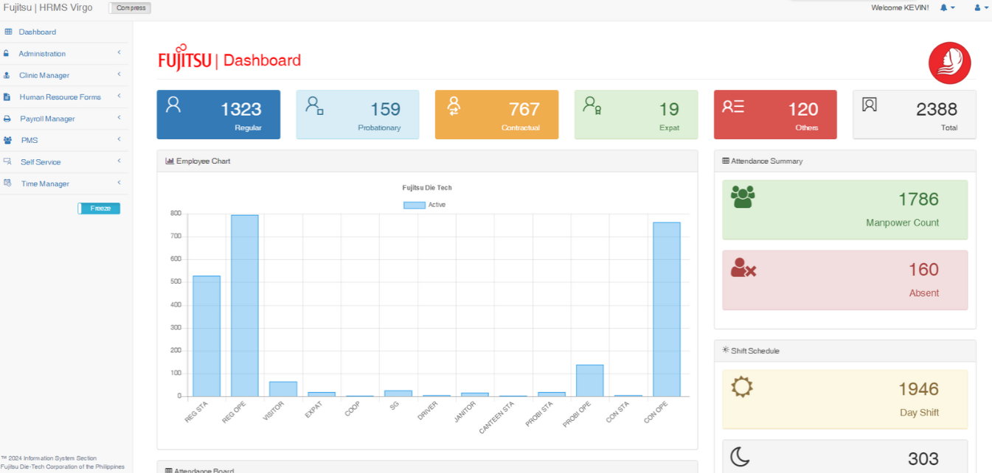Click the 2388 Total count

[937, 109]
